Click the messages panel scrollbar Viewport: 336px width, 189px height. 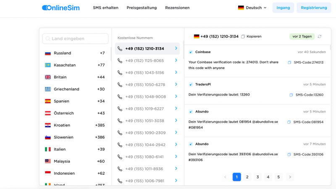tap(331, 48)
